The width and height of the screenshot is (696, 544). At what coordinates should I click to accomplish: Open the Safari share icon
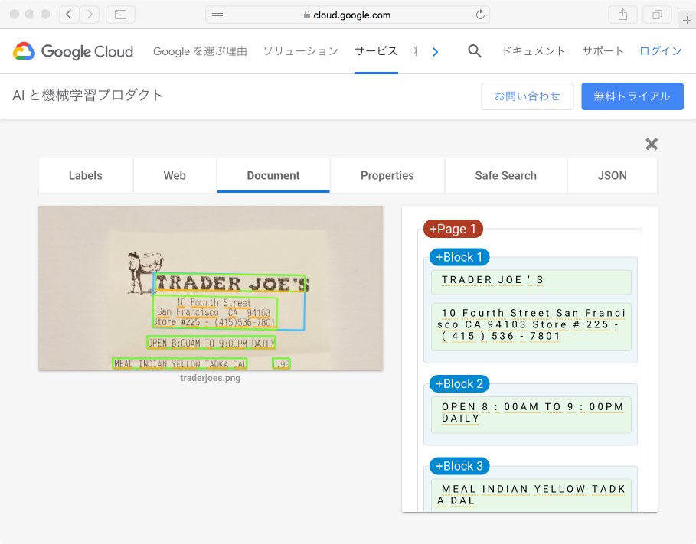pyautogui.click(x=622, y=15)
